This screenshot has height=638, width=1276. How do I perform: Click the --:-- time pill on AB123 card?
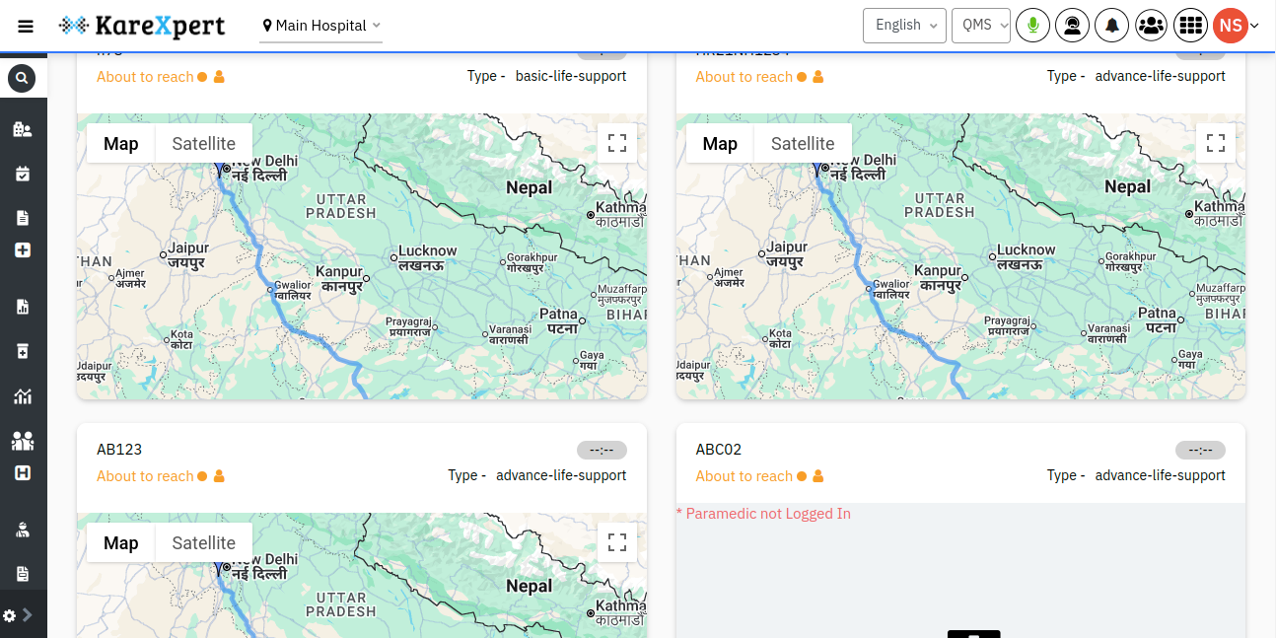(x=602, y=450)
